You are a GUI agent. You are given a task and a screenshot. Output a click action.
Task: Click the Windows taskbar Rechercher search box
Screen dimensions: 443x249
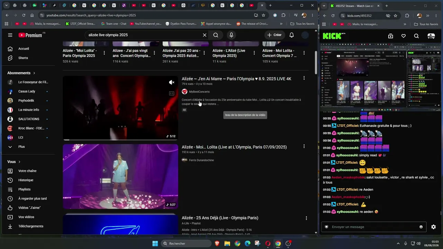pyautogui.click(x=187, y=243)
